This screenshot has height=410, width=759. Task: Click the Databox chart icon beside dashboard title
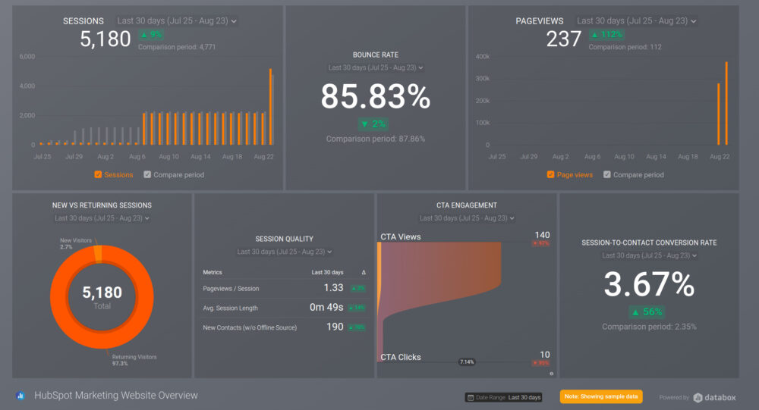click(x=20, y=396)
